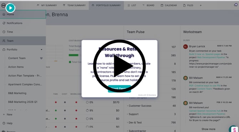Open the Apartment Complex Cons... project
Viewport: 239px width, 132px height.
pyautogui.click(x=25, y=84)
